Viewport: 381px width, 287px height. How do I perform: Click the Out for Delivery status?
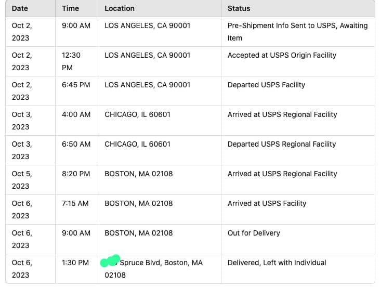point(254,233)
